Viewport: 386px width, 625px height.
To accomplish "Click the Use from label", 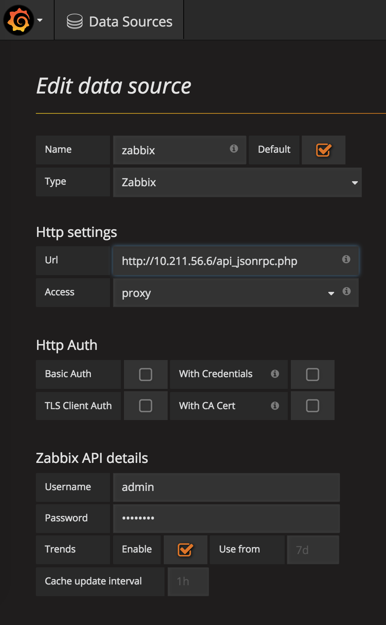I will click(239, 549).
